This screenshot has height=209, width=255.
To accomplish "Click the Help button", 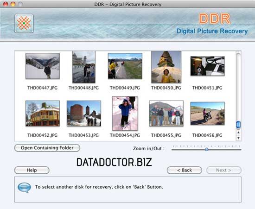I will coord(32,170).
